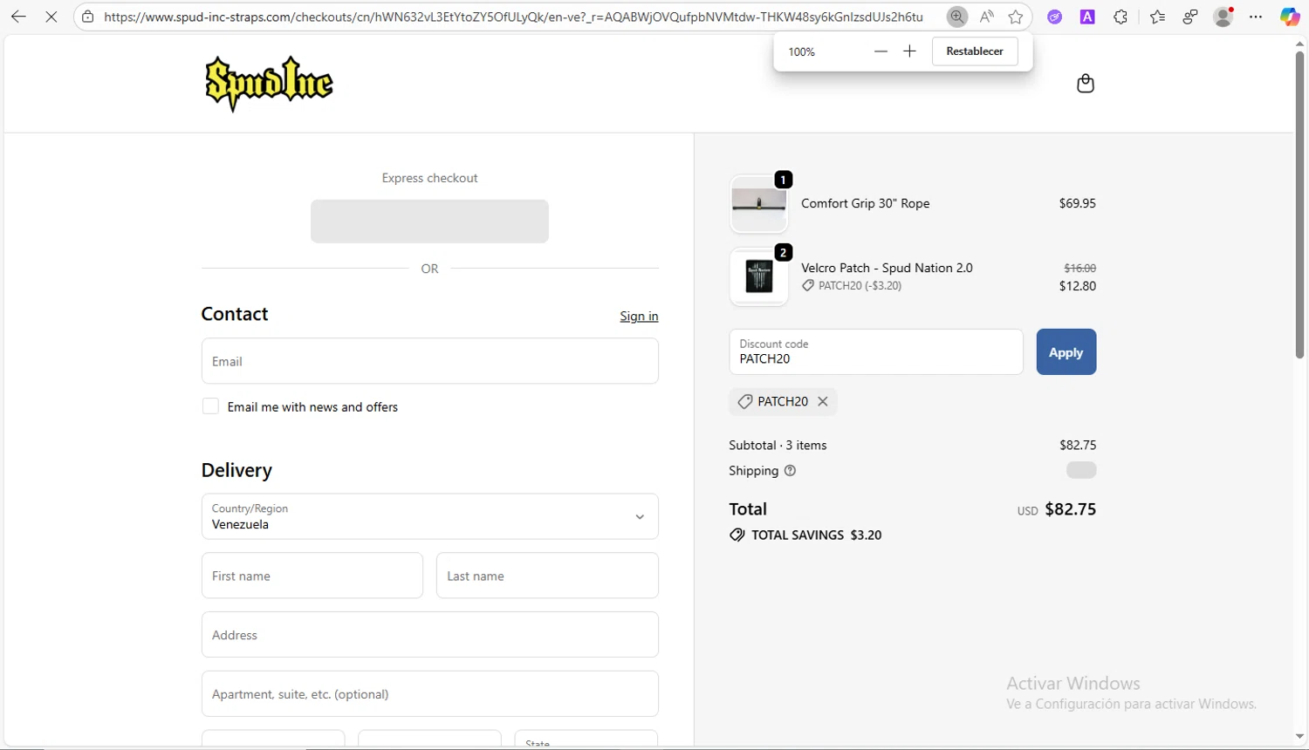
Task: Click the express checkout button
Action: point(429,222)
